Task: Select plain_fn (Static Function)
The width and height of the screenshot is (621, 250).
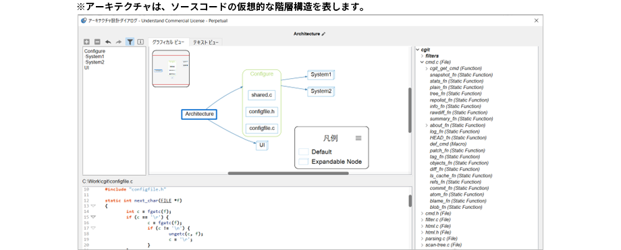Action: point(456,88)
